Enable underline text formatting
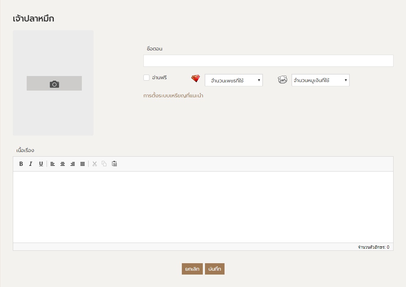Viewport: 406px width, 287px height. tap(41, 164)
